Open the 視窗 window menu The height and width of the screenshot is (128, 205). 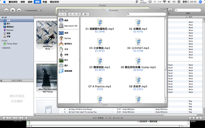(x=45, y=2)
